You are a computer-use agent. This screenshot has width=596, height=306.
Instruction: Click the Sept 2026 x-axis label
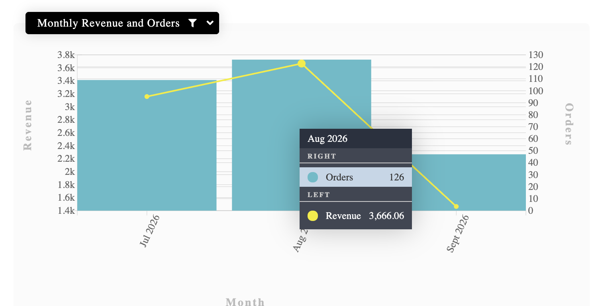[x=457, y=234]
